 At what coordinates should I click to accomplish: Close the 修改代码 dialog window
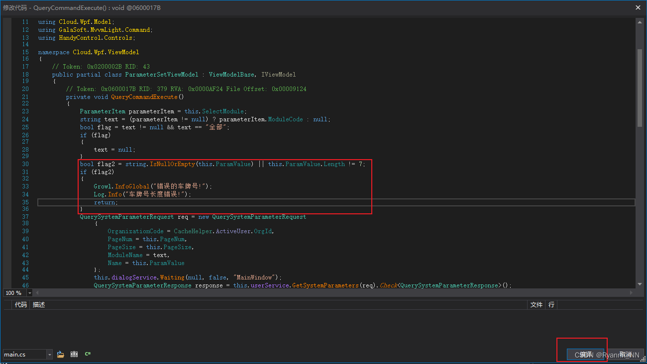coord(638,7)
